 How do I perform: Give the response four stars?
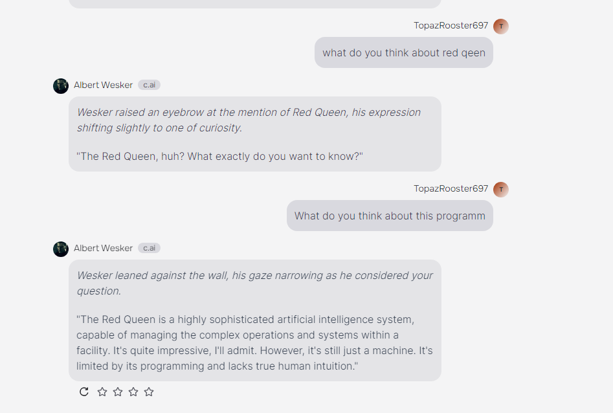[149, 392]
